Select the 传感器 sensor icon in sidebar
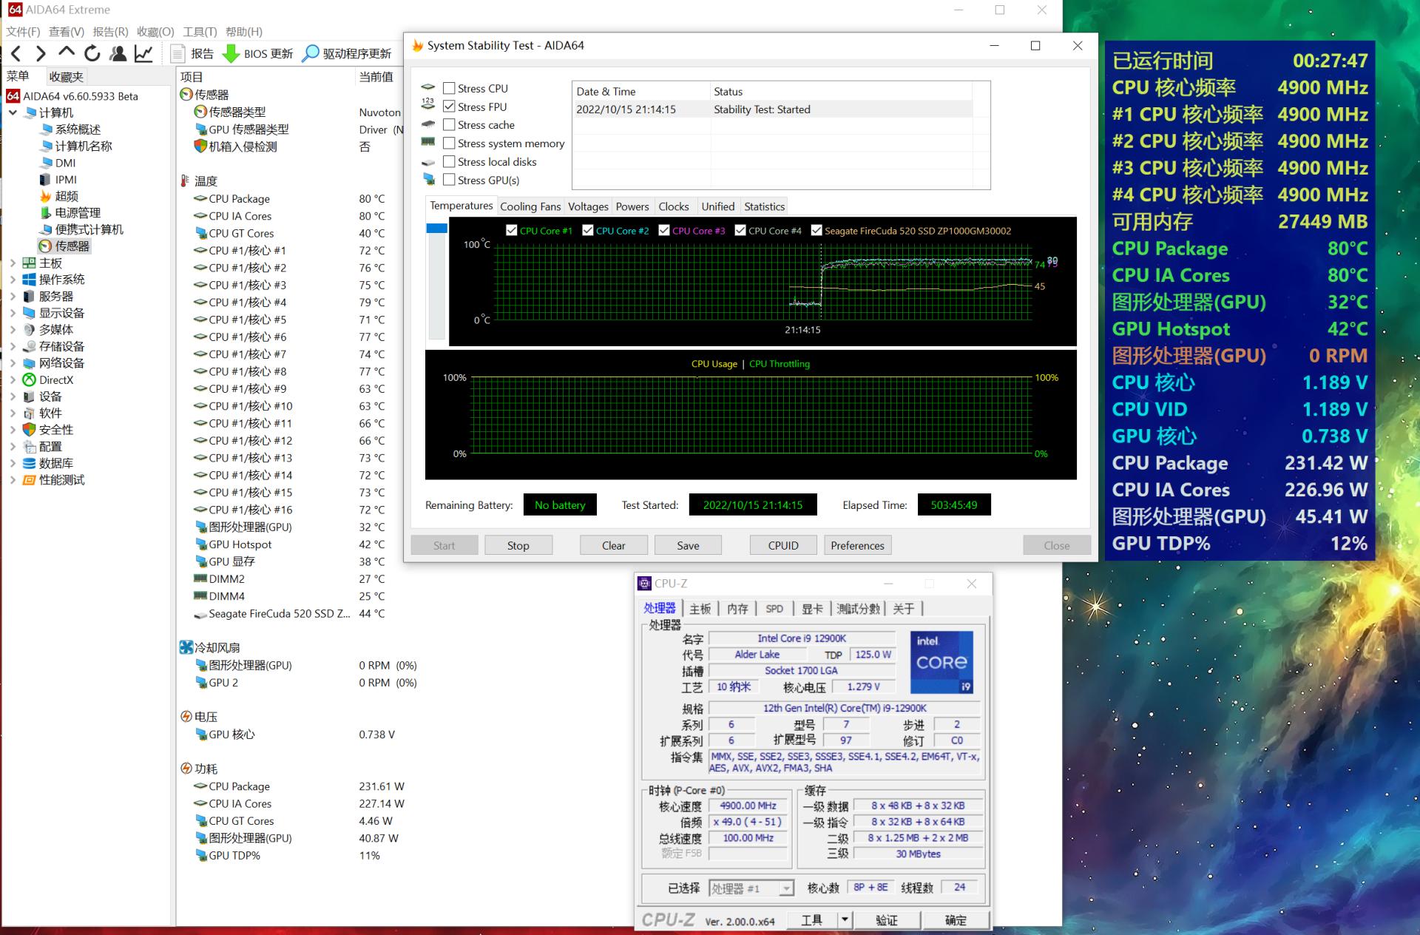 pyautogui.click(x=46, y=246)
